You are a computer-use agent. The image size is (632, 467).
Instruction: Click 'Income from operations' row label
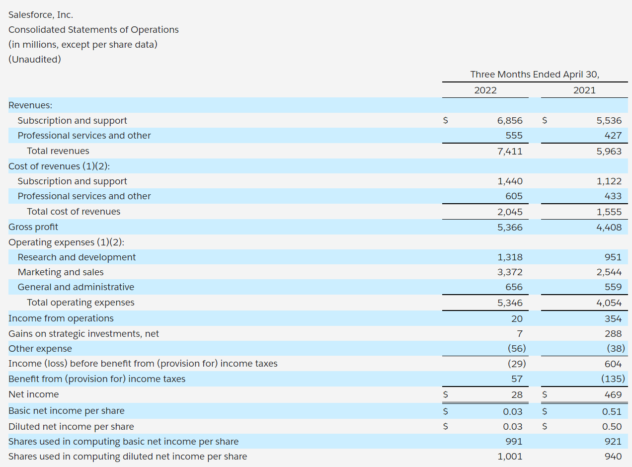[x=61, y=318]
